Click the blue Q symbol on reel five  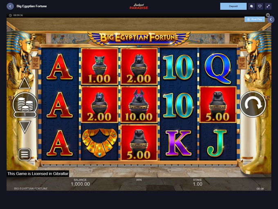pos(218,68)
